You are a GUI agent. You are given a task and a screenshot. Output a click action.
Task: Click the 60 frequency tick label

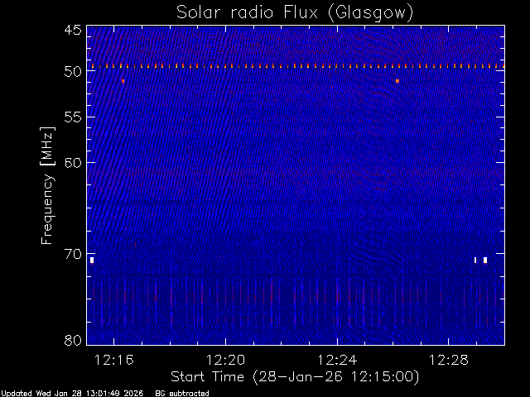click(x=73, y=163)
